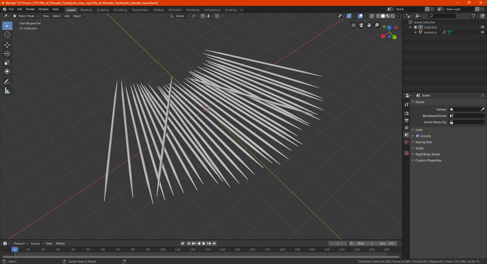This screenshot has height=264, width=487.
Task: Jump to the end frame
Action: (214, 243)
